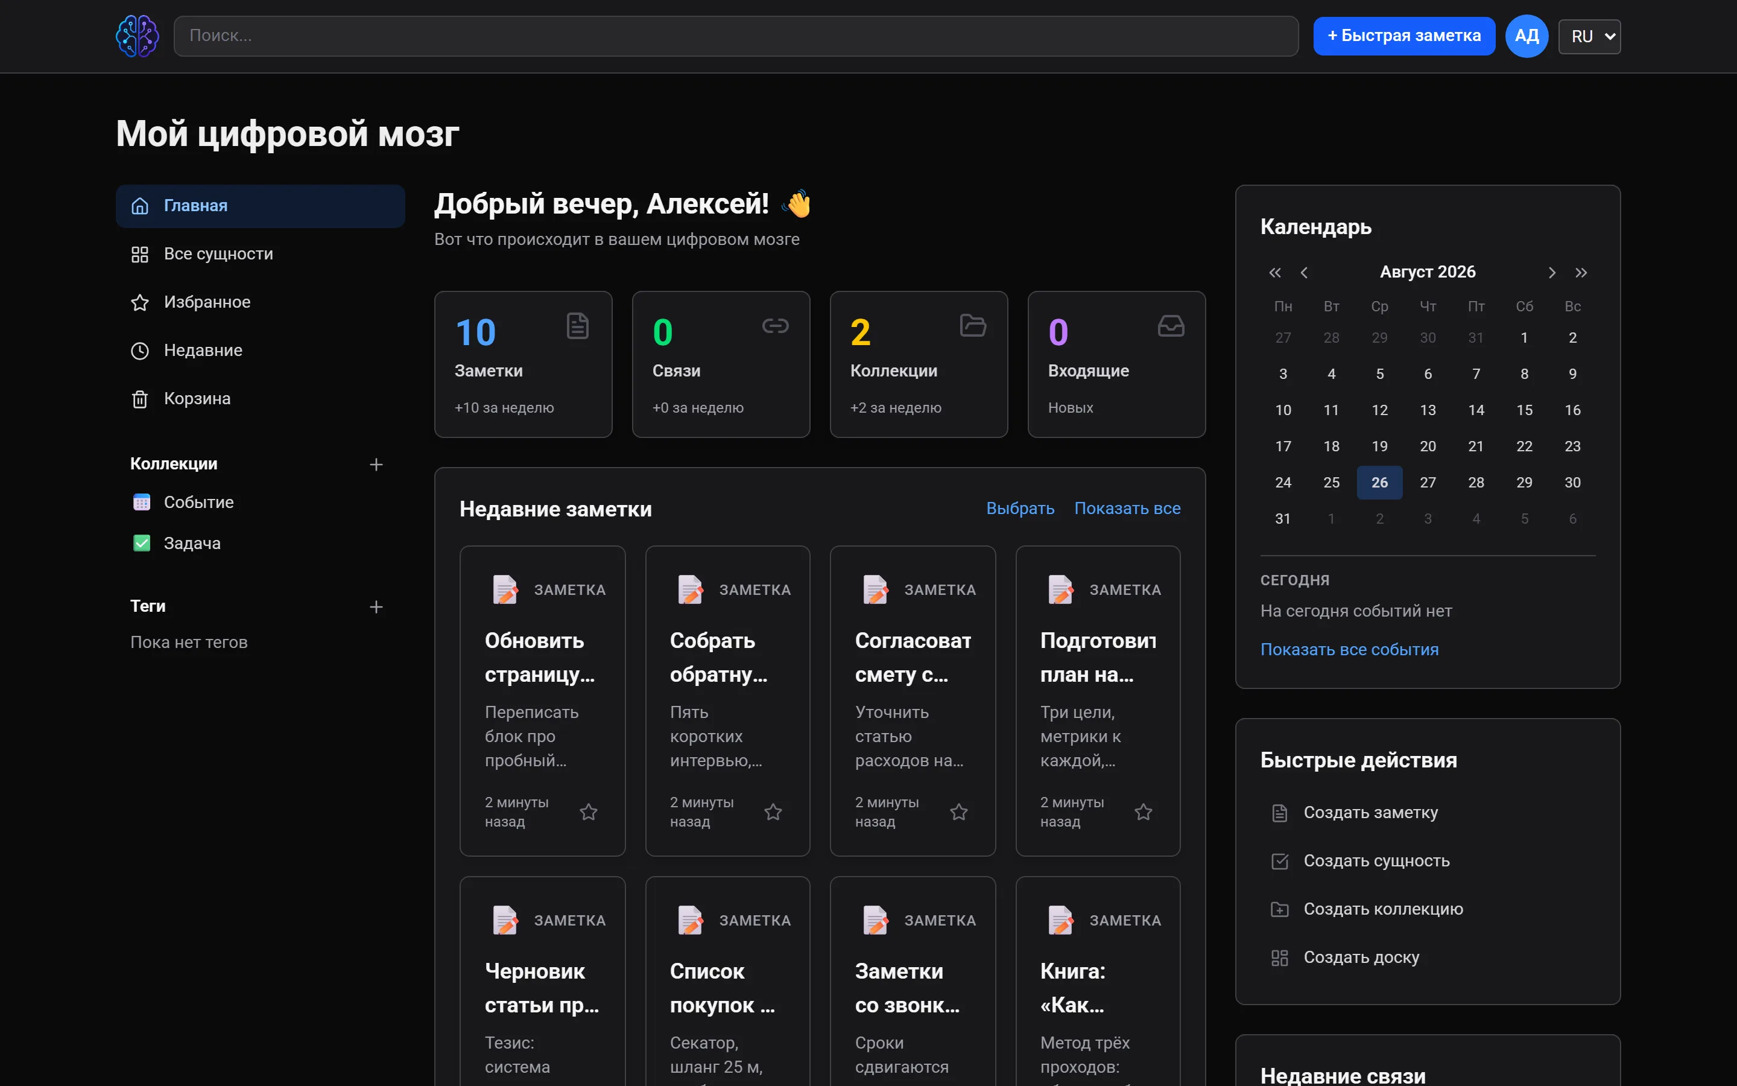The height and width of the screenshot is (1086, 1737).
Task: Click the Создать доску grid icon
Action: pyautogui.click(x=1280, y=957)
